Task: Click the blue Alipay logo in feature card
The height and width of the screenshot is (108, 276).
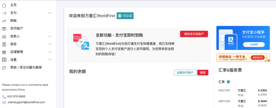Action: [85, 46]
